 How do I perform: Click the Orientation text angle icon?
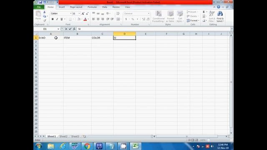pos(108,13)
